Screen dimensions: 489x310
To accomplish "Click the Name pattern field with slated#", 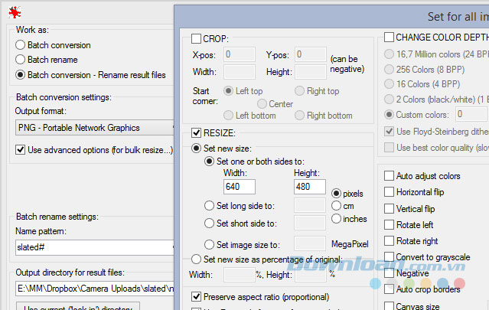I will click(x=93, y=247).
